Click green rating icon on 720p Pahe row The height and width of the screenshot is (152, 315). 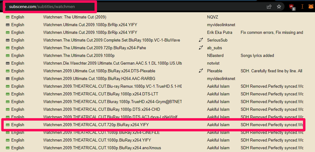pyautogui.click(x=8, y=48)
